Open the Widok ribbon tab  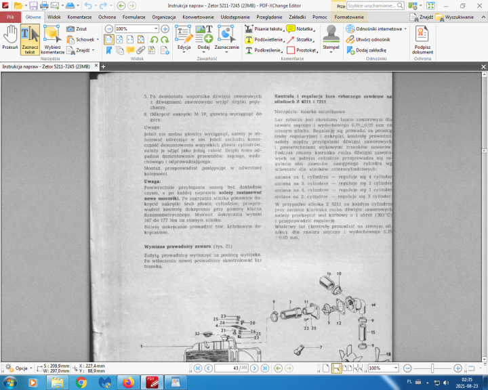[x=54, y=16]
